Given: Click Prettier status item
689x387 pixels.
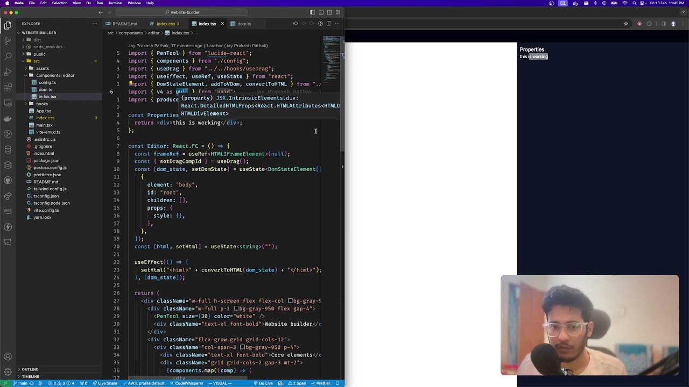Looking at the screenshot, I should click(x=321, y=383).
